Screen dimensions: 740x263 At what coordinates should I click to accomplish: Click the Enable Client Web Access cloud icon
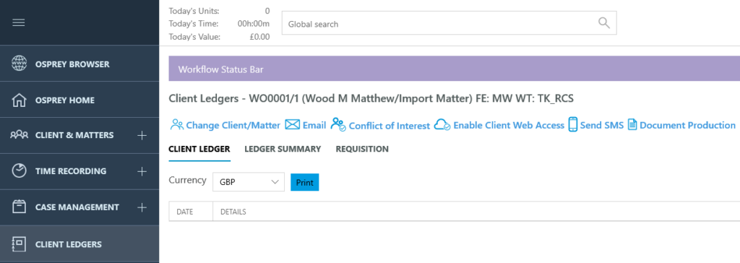pos(442,125)
